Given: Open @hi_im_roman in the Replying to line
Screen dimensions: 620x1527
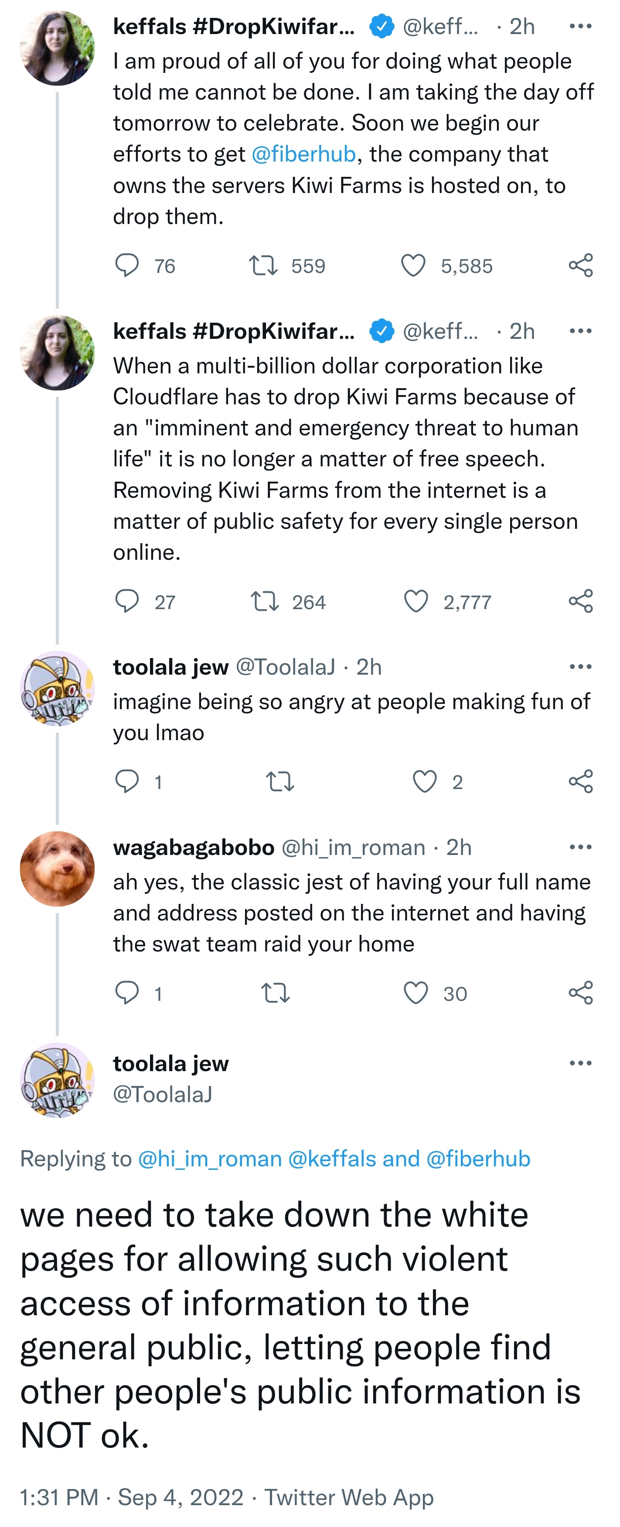Looking at the screenshot, I should pos(210,1158).
